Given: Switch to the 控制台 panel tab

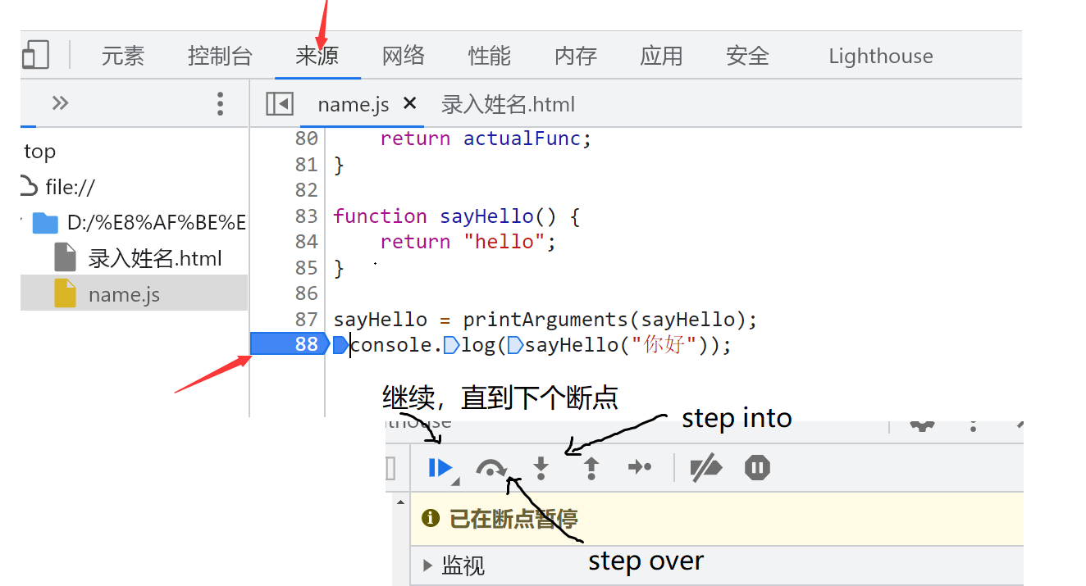Looking at the screenshot, I should point(220,55).
